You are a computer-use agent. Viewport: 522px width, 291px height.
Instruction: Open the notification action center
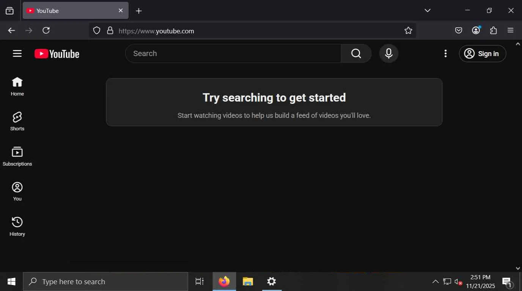pos(507,282)
